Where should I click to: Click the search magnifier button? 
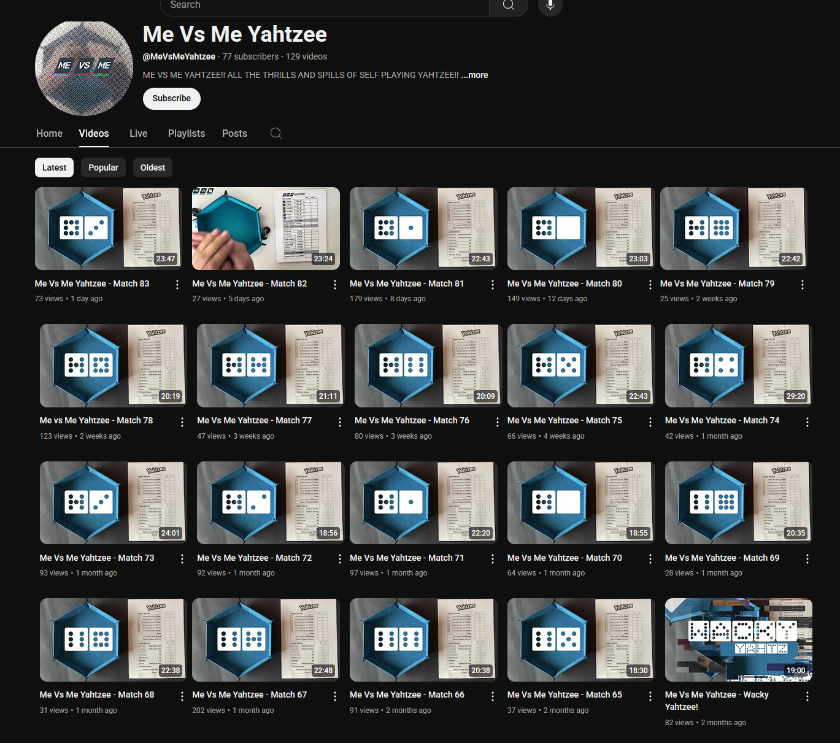pyautogui.click(x=509, y=6)
